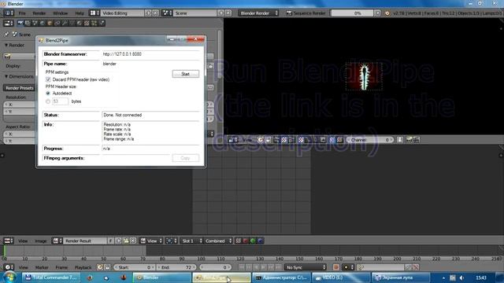Click the Pipe name field
This screenshot has height=283, width=504.
[150, 64]
